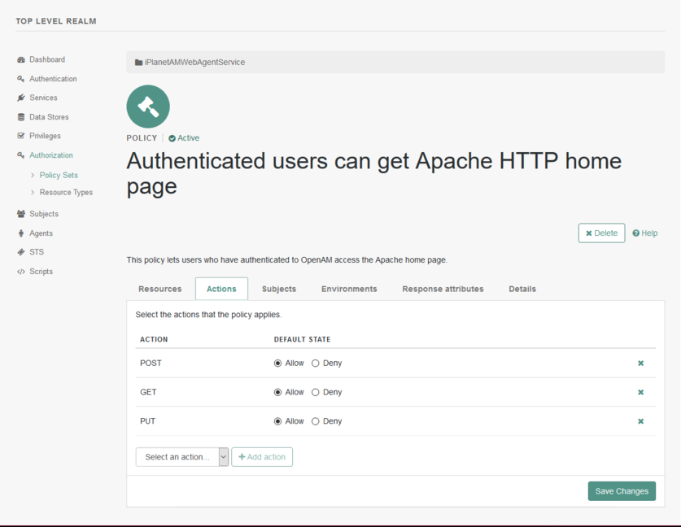681x527 pixels.
Task: Expand the Policy Sets entry
Action: 57,175
